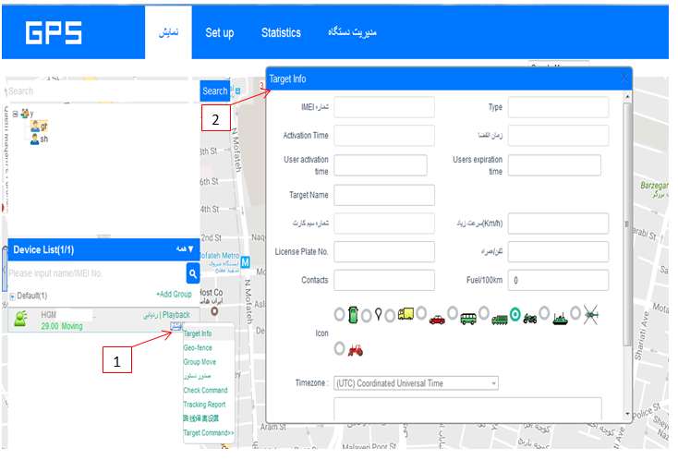Open the Set up tab
The image size is (678, 460).
point(220,33)
